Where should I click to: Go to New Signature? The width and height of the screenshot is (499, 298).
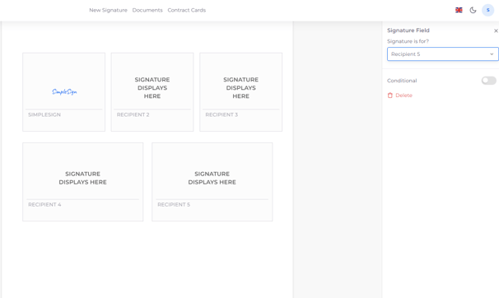[108, 10]
